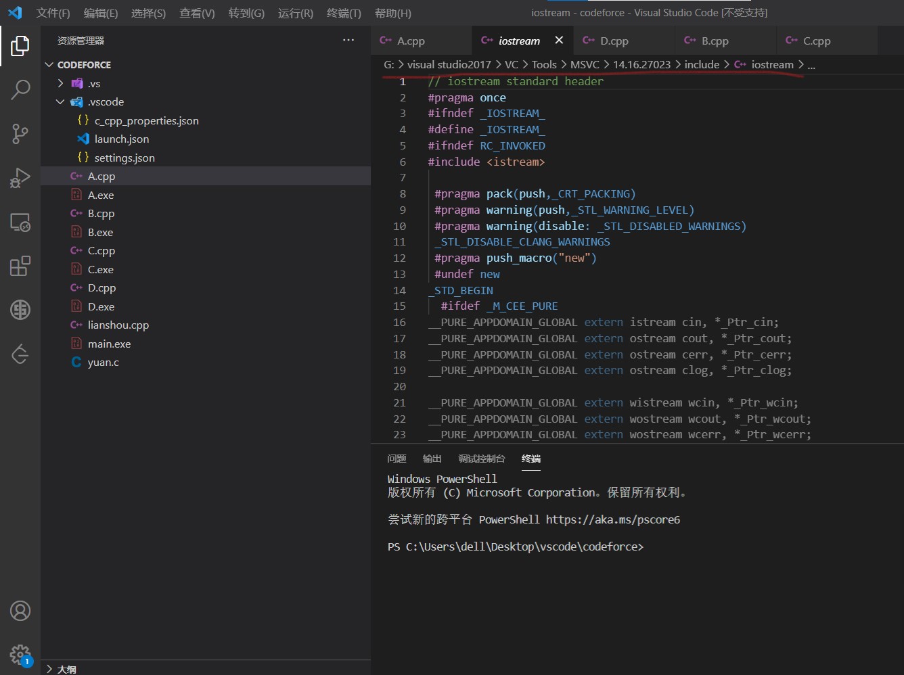Viewport: 904px width, 675px height.
Task: Open the Explorer view icon
Action: click(x=20, y=46)
